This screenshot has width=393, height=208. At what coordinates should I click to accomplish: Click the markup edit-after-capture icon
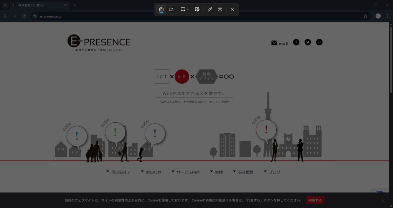[x=197, y=10]
